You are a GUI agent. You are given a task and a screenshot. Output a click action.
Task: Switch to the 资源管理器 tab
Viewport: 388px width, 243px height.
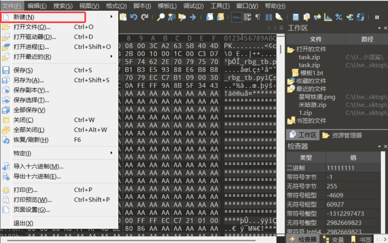tap(342, 135)
